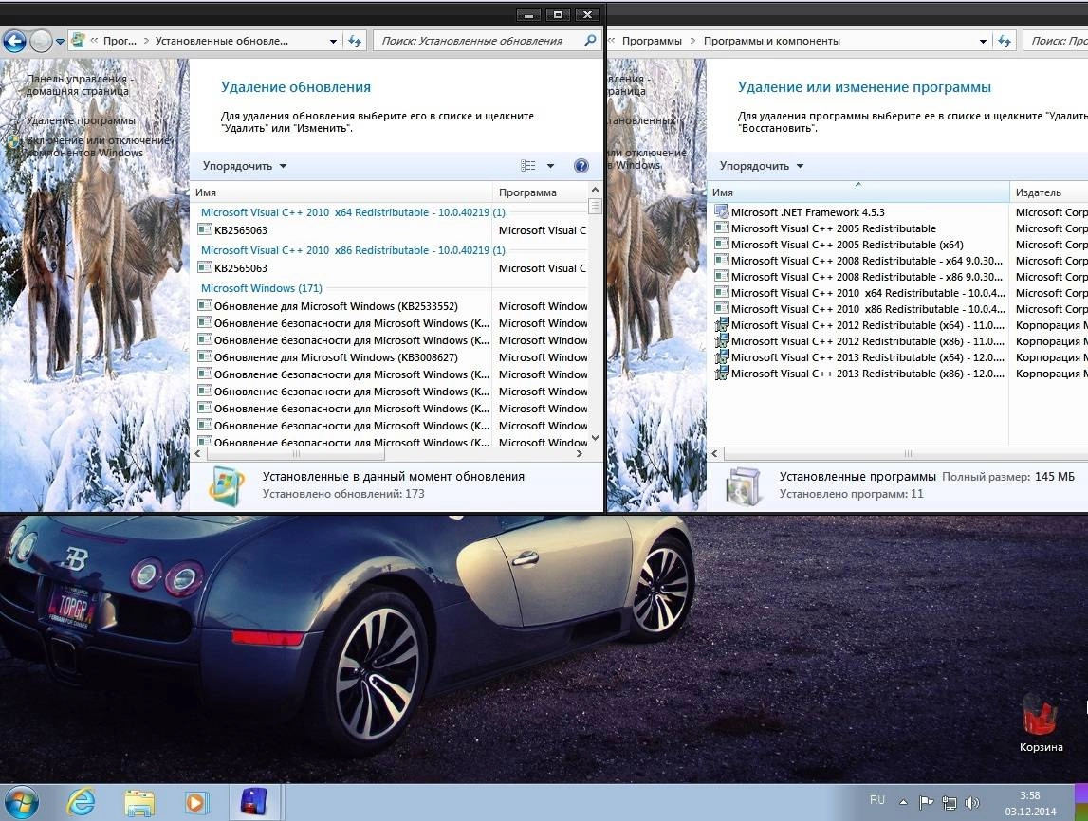Open the network tray icon
This screenshot has width=1088, height=821.
pos(949,803)
